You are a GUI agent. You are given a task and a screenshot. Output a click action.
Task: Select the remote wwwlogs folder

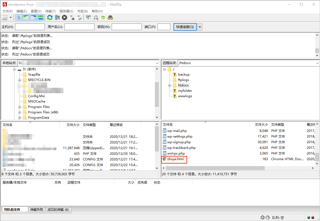[185, 96]
